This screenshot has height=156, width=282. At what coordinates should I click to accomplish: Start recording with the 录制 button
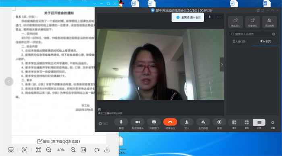219,122
